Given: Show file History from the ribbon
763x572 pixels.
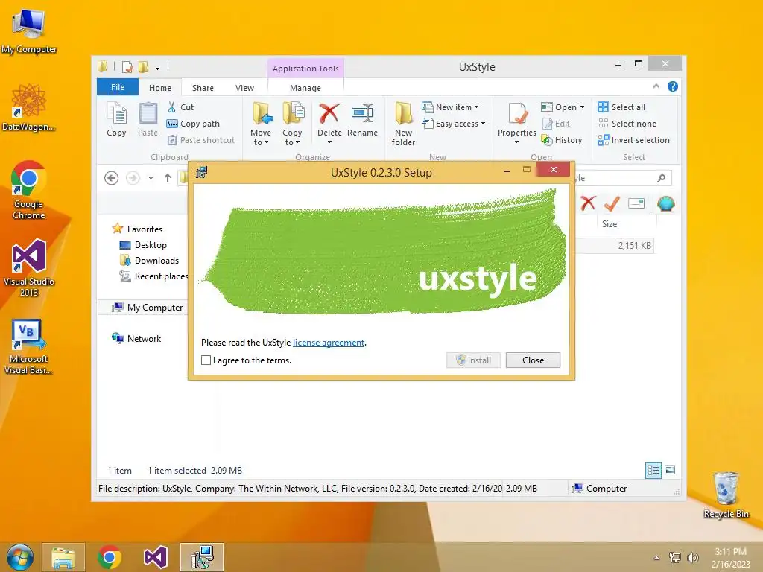Looking at the screenshot, I should tap(562, 140).
